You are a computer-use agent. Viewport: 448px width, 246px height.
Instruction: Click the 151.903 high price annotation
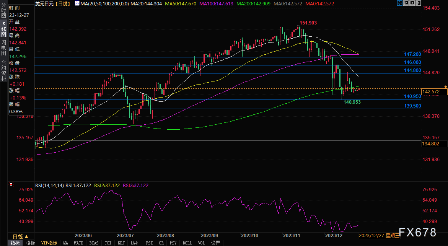tap(308, 23)
